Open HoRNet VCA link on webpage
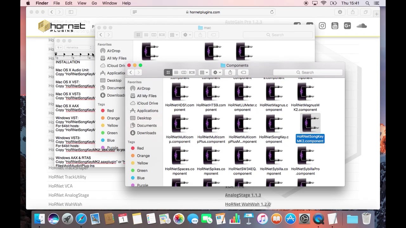The width and height of the screenshot is (406, 228). click(61, 186)
